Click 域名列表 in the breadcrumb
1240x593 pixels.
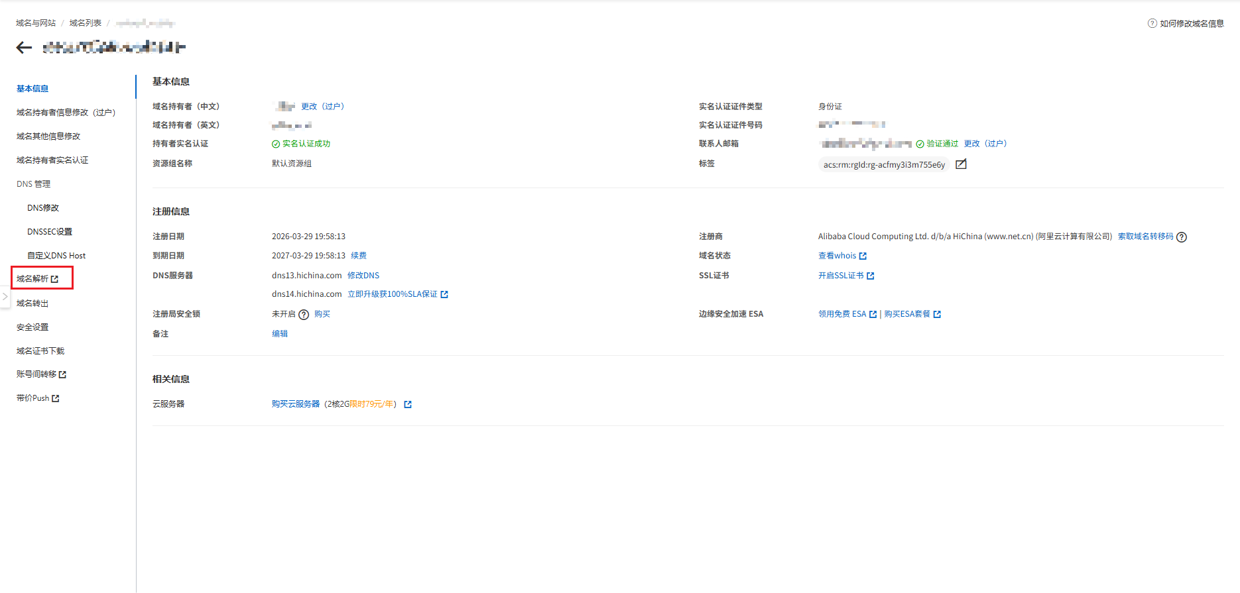[86, 23]
